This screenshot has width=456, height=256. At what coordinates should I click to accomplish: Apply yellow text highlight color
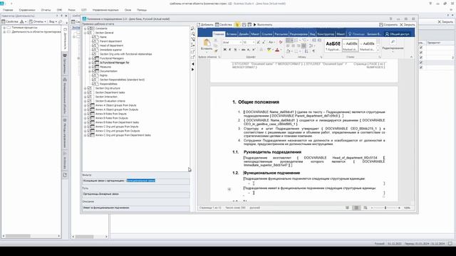point(269,50)
